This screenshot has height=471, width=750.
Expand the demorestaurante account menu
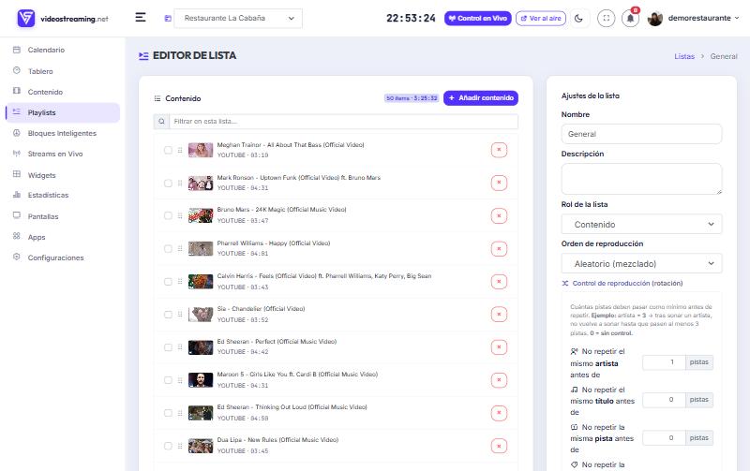[704, 18]
